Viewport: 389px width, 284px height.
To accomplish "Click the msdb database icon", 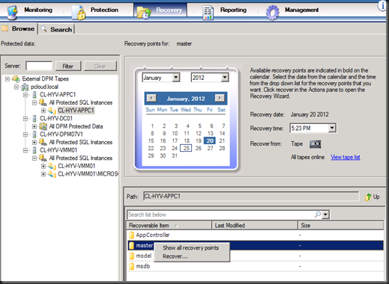I will [x=131, y=267].
